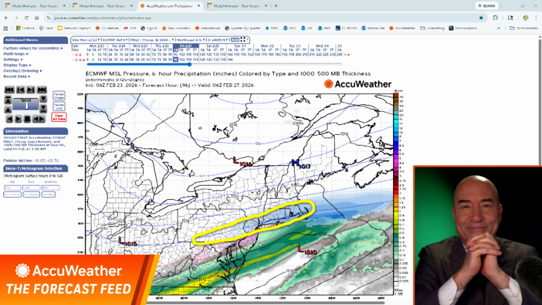Click the Reload Loop button
This screenshot has width=542, height=305.
pos(59,106)
